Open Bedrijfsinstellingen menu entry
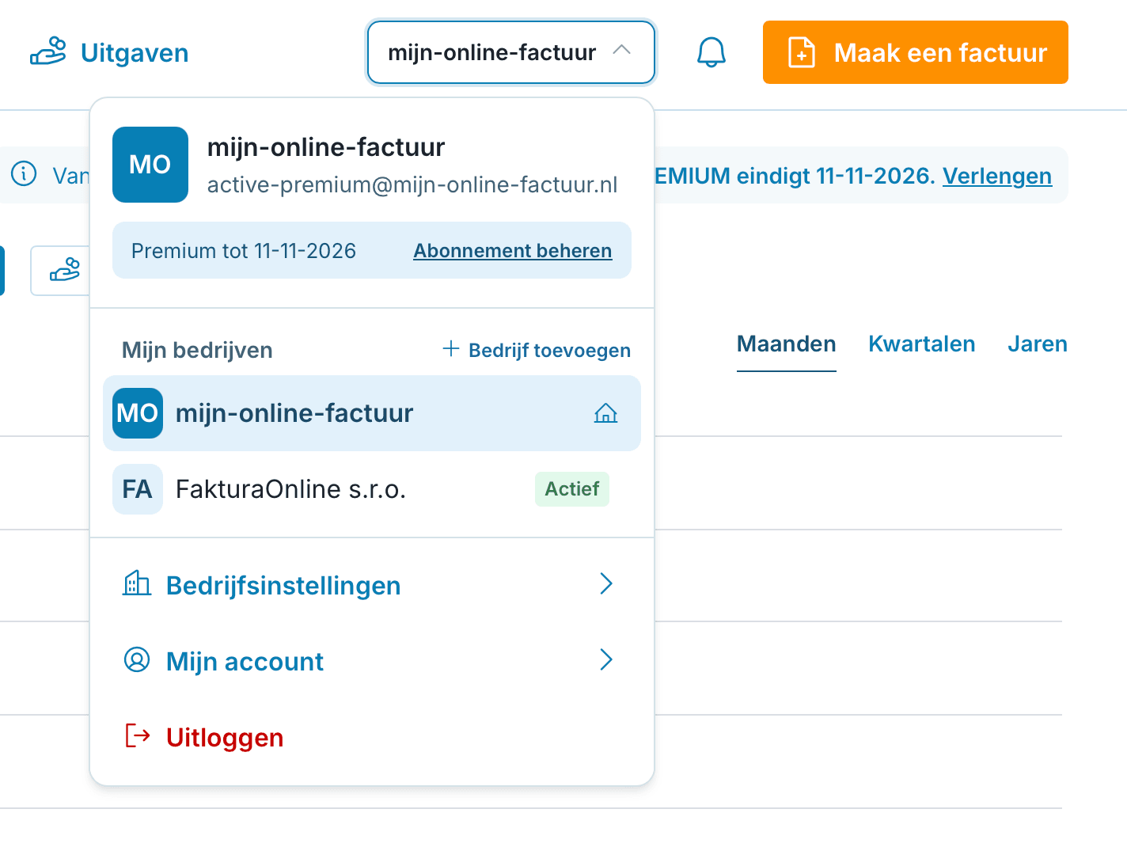This screenshot has width=1127, height=847. 372,584
